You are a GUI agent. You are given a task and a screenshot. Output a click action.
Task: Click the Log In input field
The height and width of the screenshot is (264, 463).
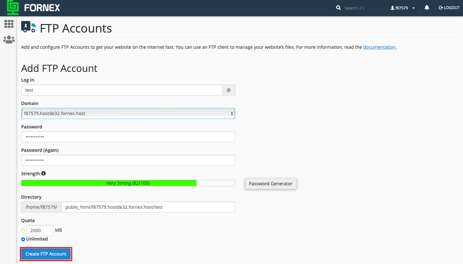122,90
